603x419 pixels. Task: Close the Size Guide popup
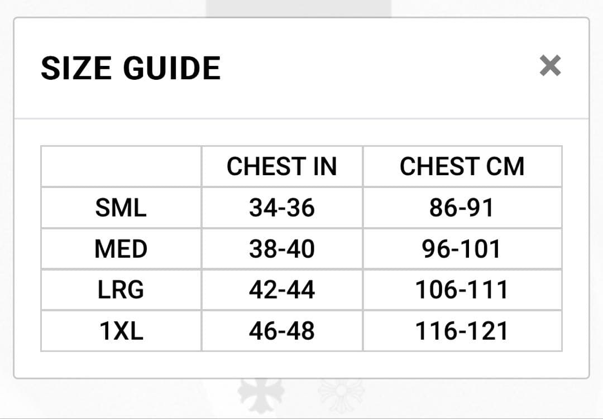click(550, 66)
